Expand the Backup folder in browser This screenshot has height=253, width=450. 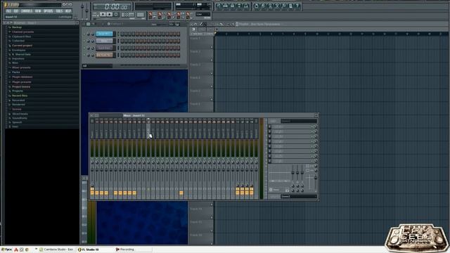(17, 27)
